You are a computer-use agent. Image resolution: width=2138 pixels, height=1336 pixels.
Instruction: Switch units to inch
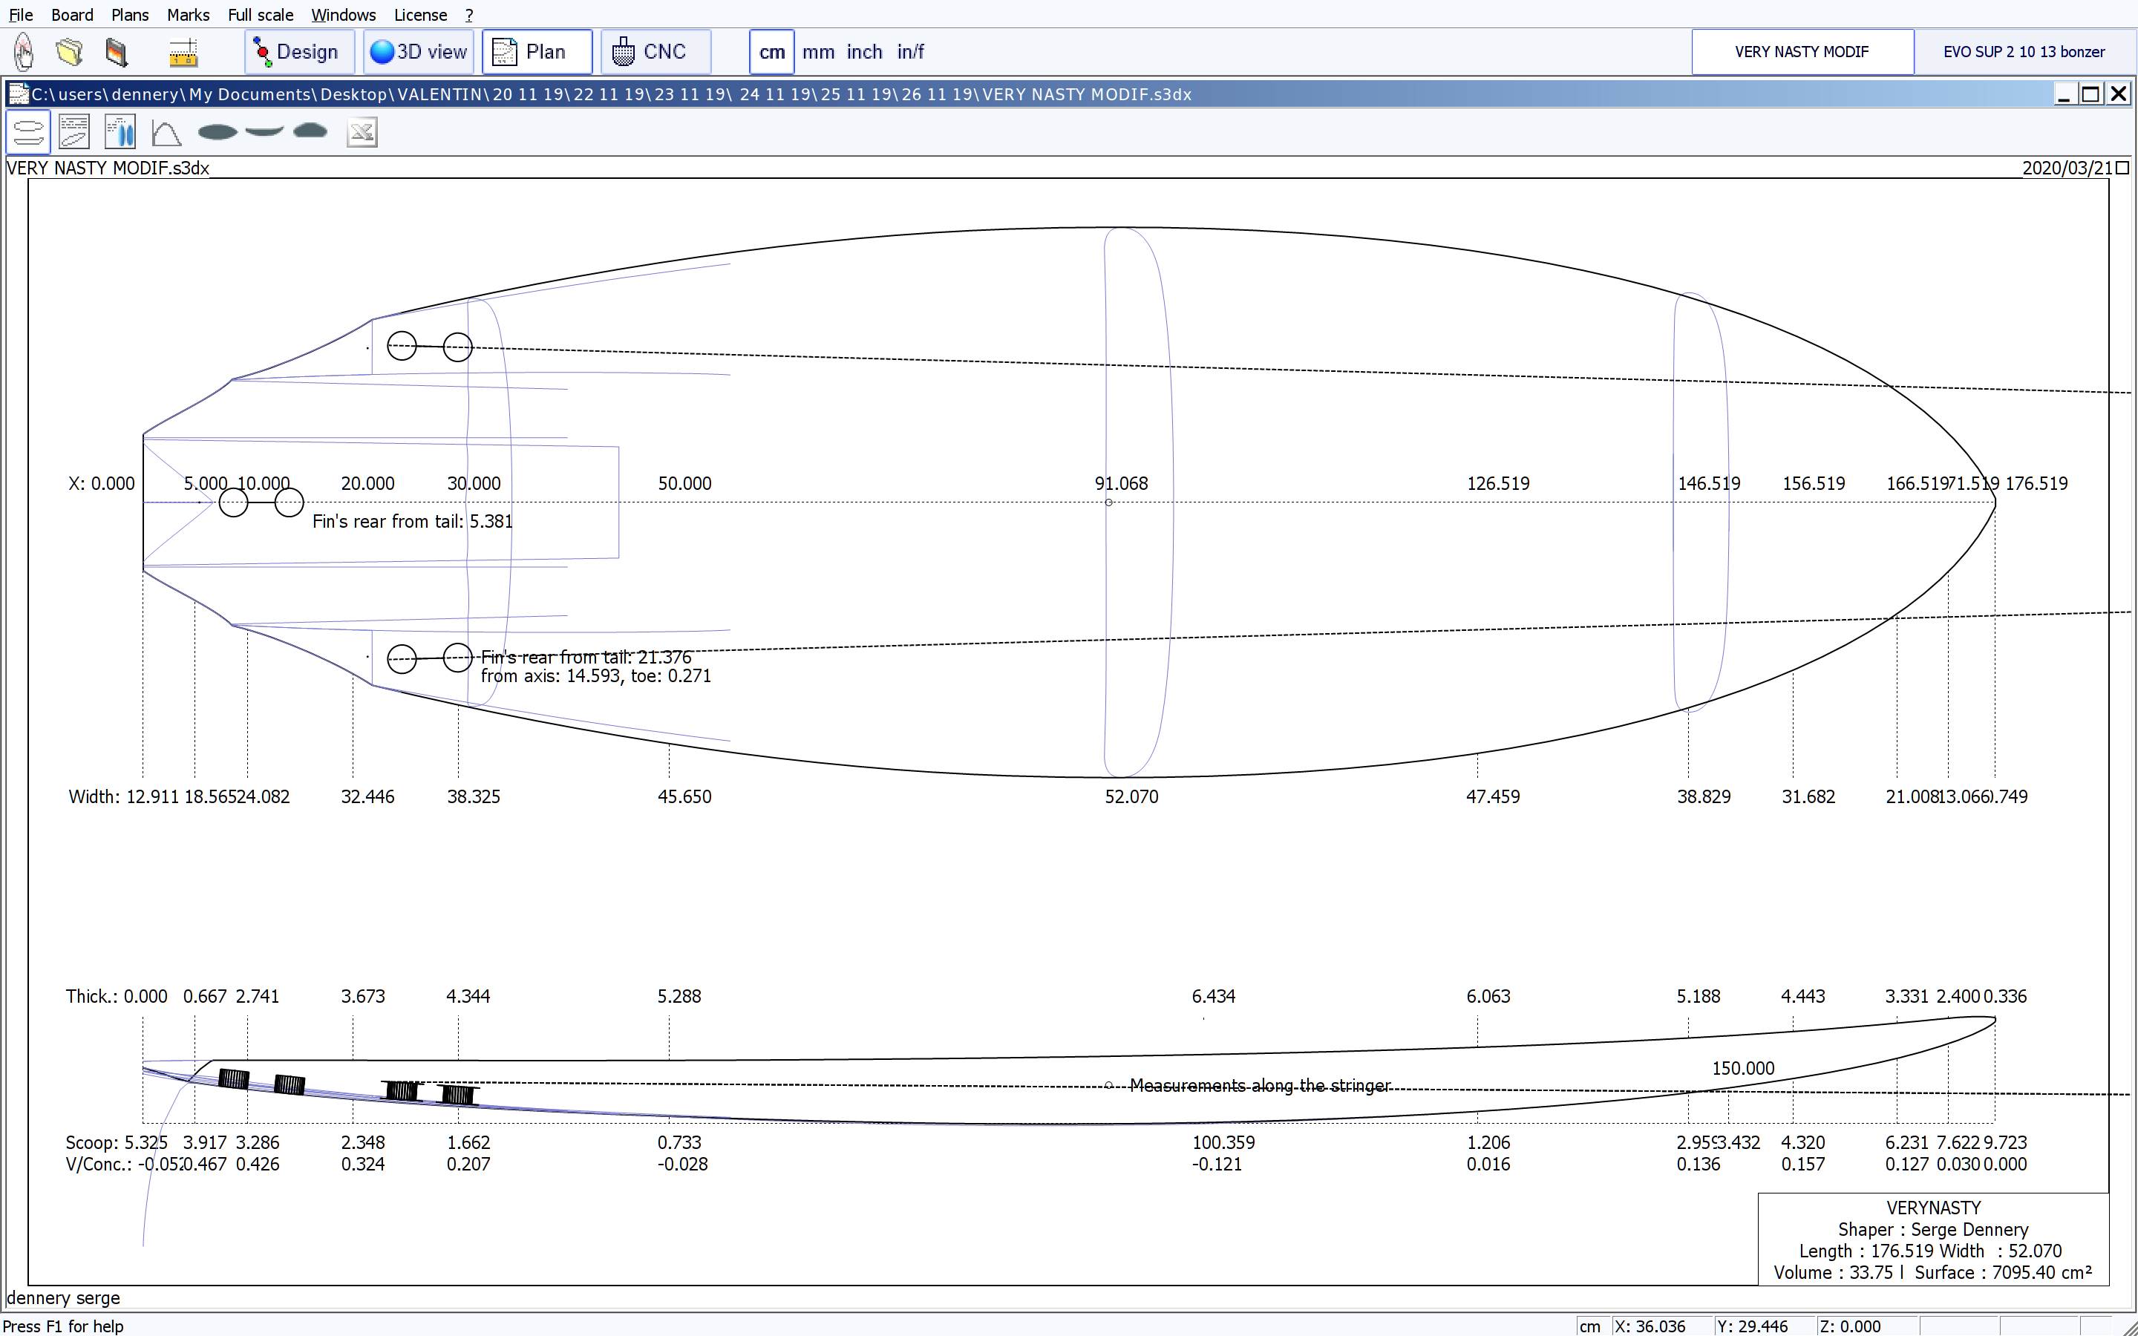click(864, 51)
